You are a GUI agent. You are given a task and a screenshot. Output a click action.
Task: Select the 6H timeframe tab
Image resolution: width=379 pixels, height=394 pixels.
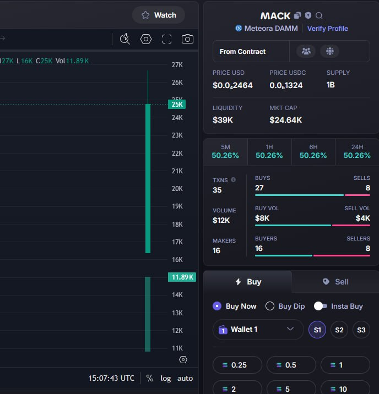313,152
